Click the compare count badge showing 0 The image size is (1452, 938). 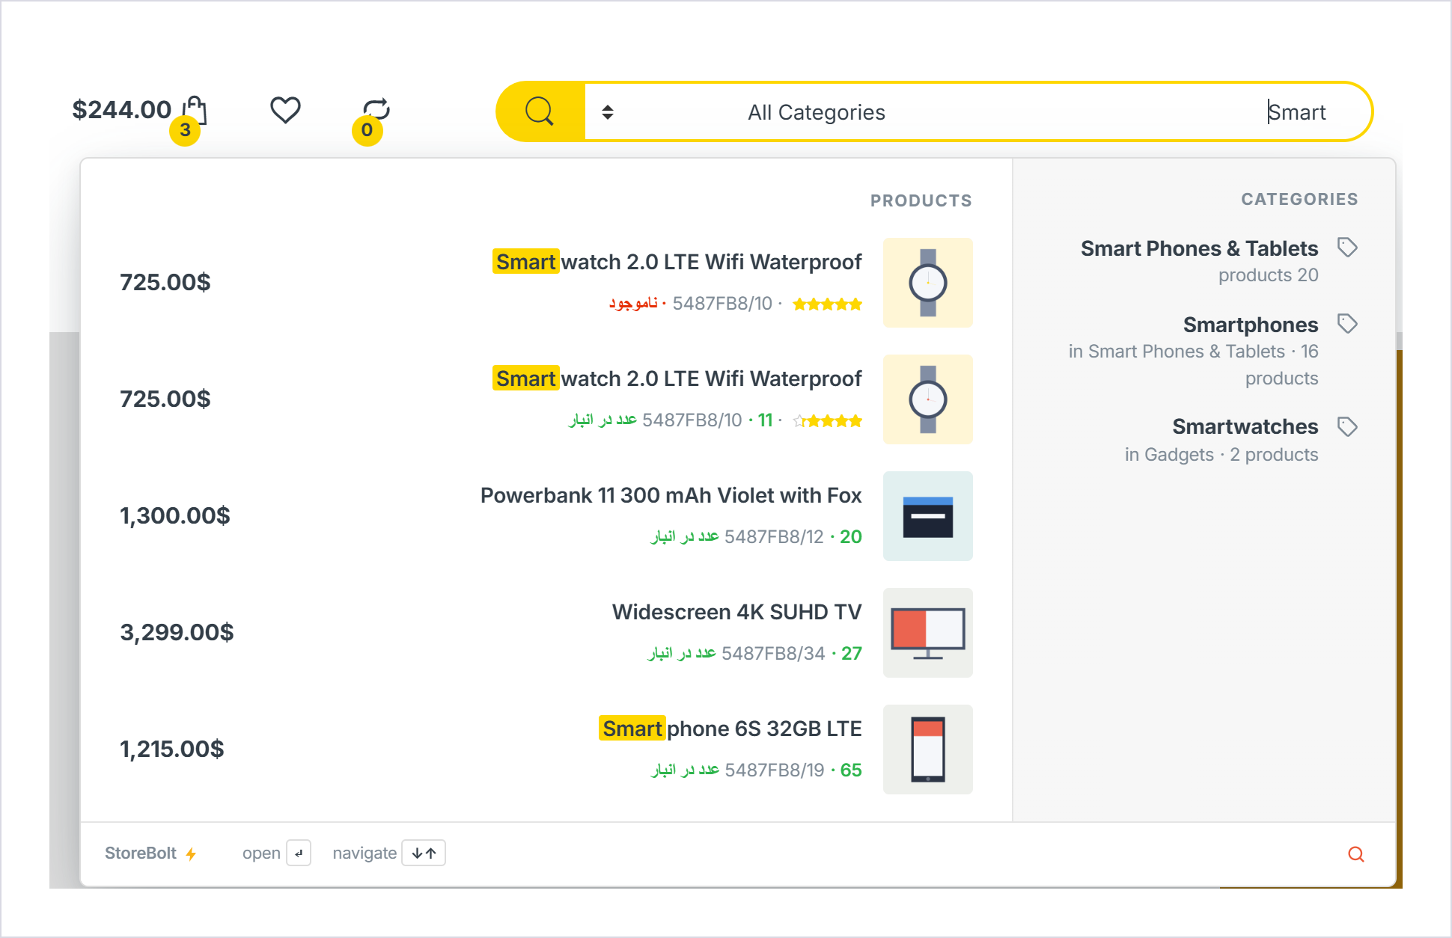coord(367,130)
